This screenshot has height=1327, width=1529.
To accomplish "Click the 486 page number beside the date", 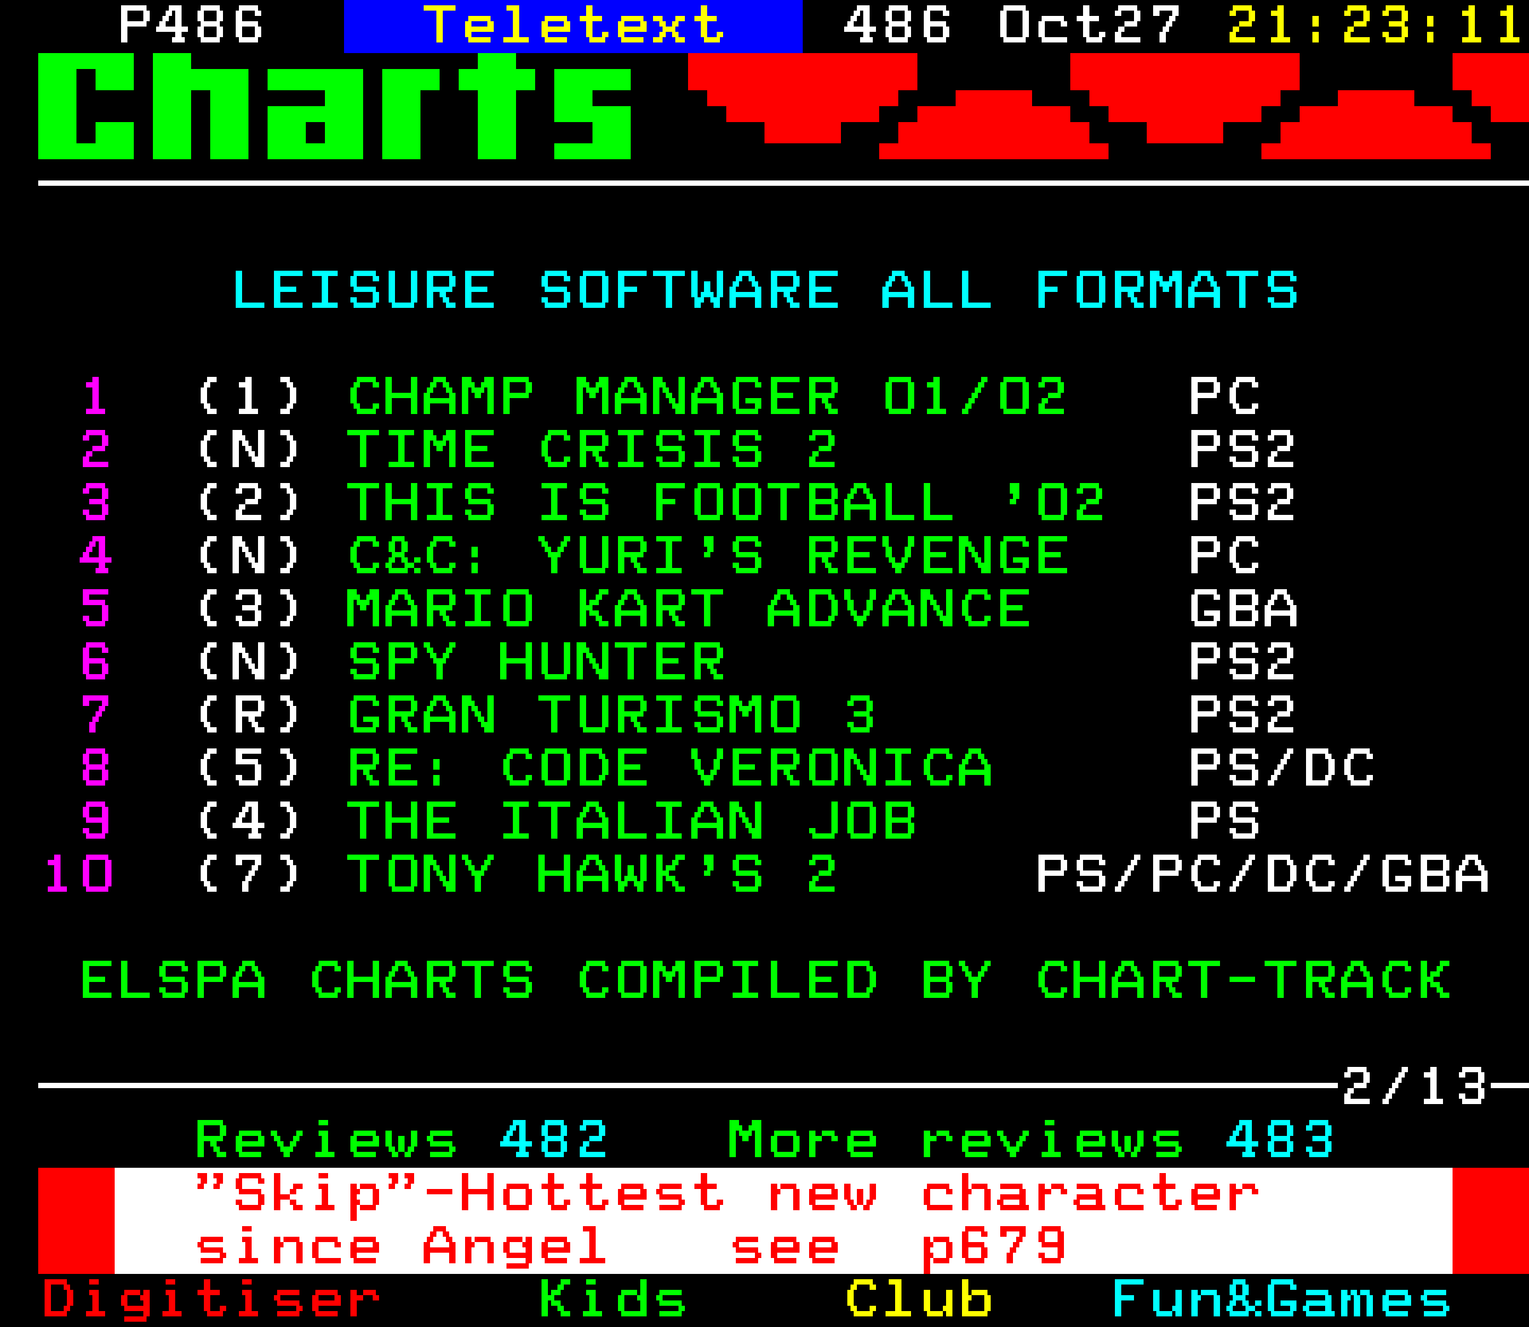I will coord(897,24).
